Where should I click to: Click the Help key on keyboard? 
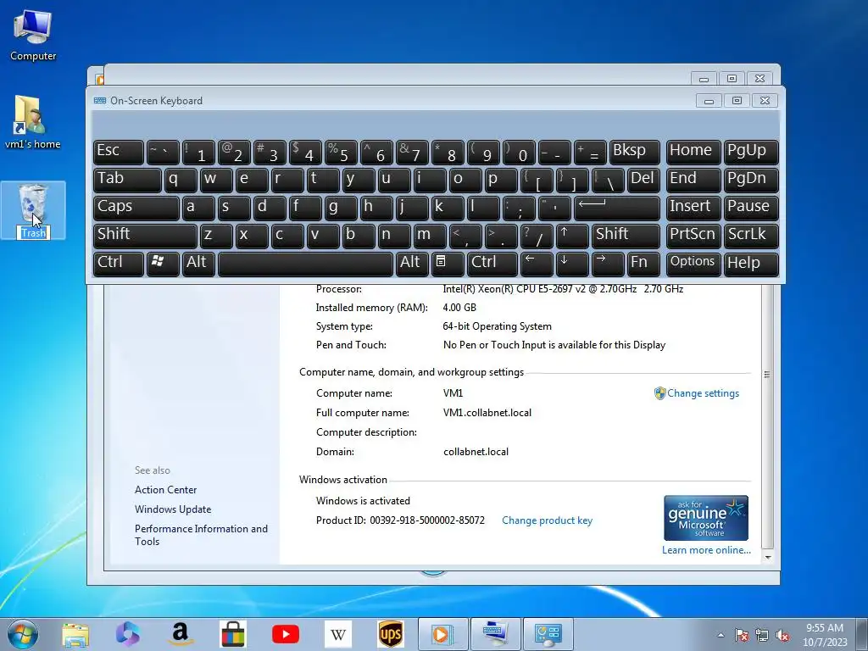pos(751,264)
